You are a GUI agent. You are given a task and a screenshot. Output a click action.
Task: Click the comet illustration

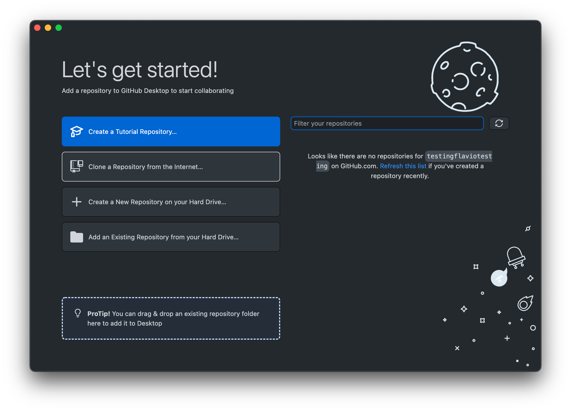tap(525, 303)
